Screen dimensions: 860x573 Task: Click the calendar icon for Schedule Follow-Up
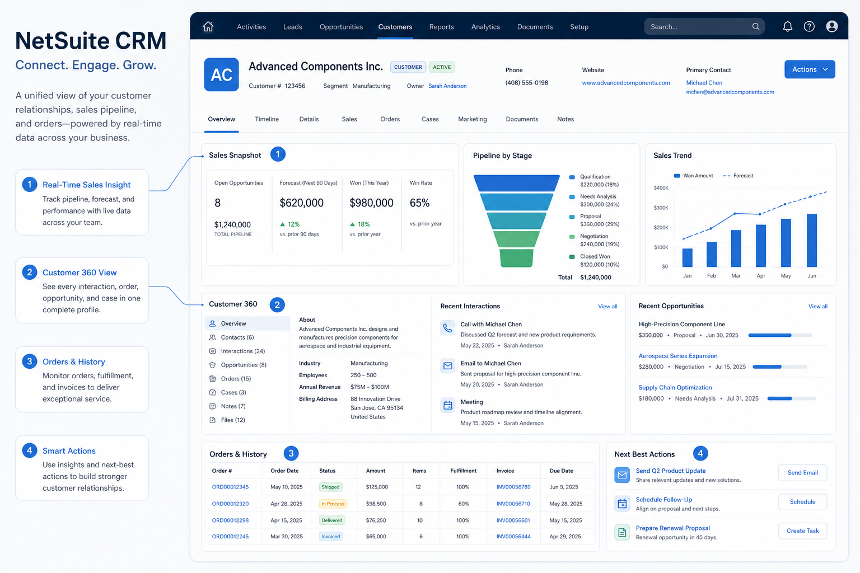(x=622, y=504)
